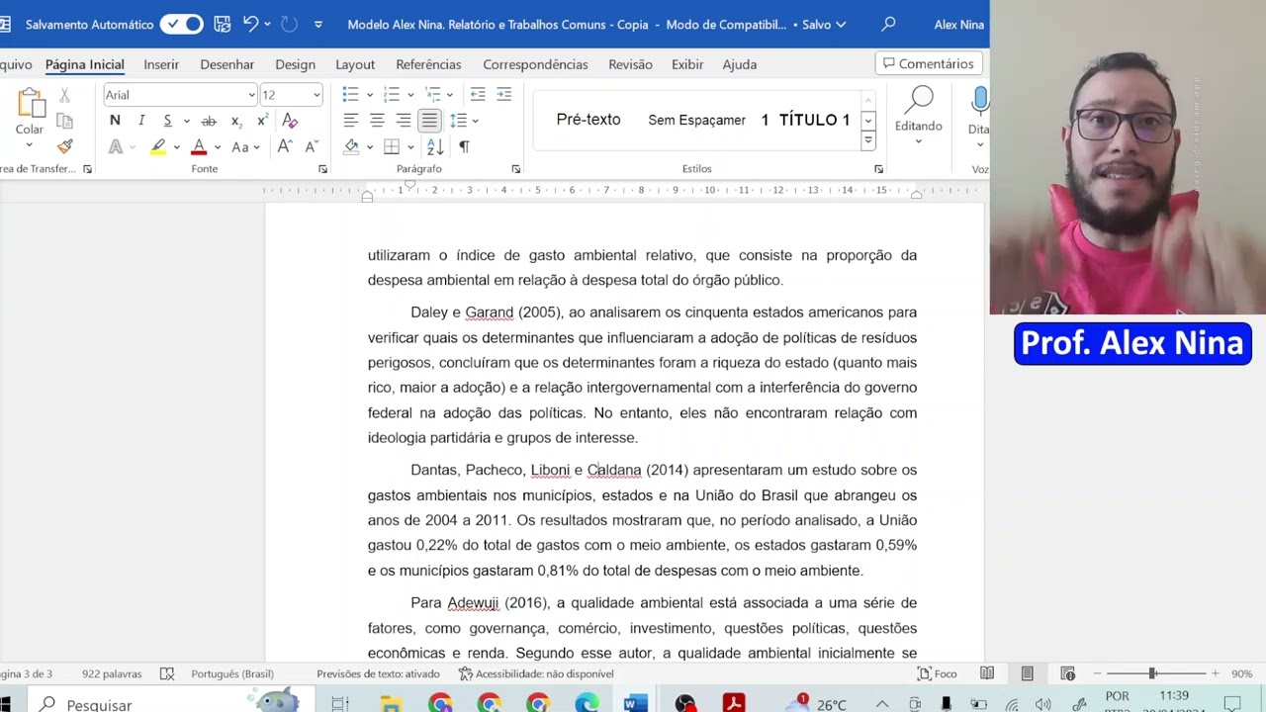Toggle underline (S) formatting

click(167, 121)
